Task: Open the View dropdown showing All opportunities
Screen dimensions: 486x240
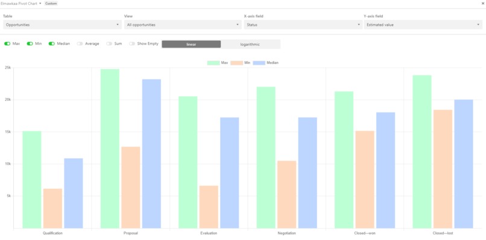Action: (183, 25)
